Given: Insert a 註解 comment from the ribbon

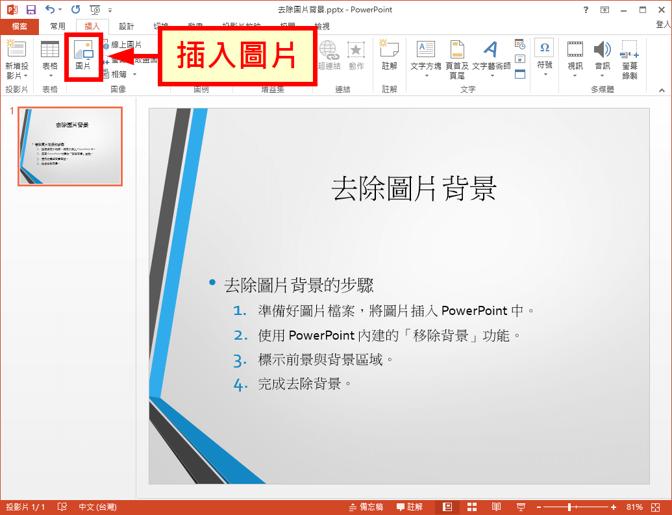Looking at the screenshot, I should (389, 55).
